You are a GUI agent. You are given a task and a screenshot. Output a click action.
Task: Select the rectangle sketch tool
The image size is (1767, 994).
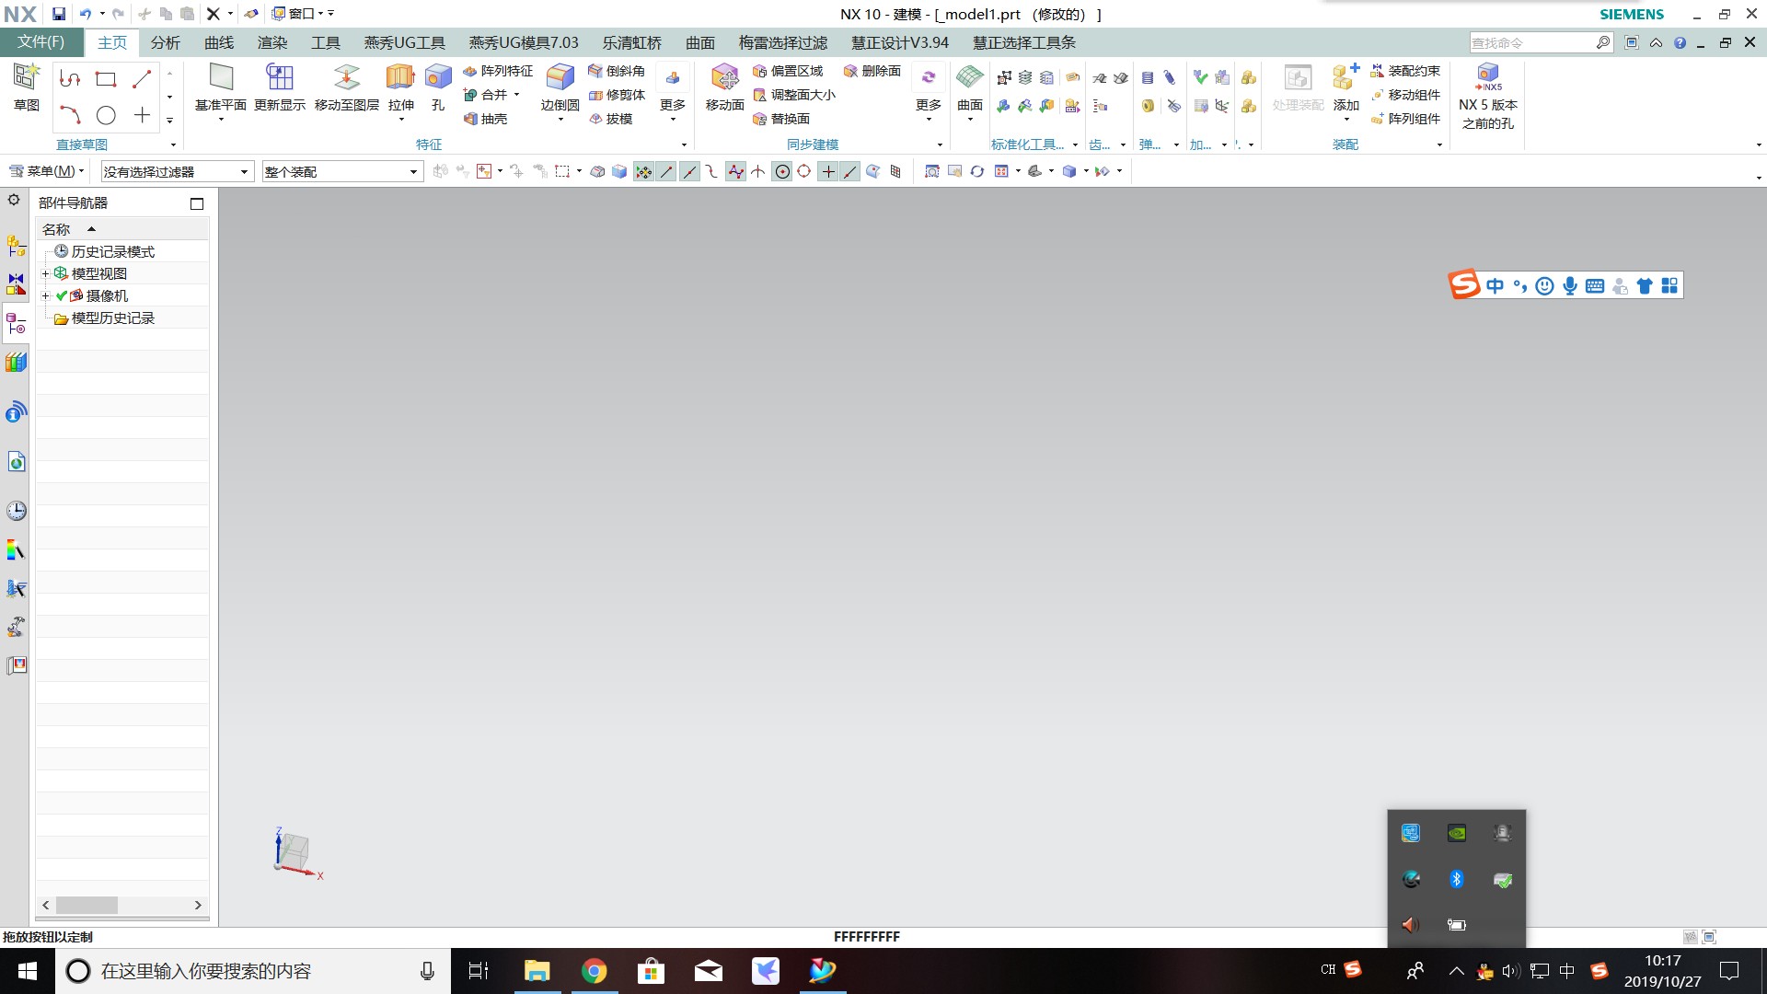106,79
